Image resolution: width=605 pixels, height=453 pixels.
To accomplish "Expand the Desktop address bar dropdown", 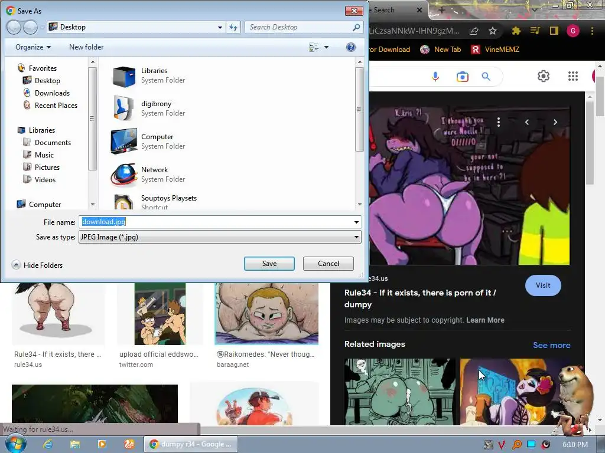I will coord(220,27).
